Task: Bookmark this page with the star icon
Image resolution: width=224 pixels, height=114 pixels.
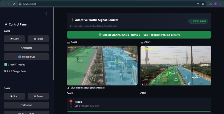Action: (x=203, y=4)
